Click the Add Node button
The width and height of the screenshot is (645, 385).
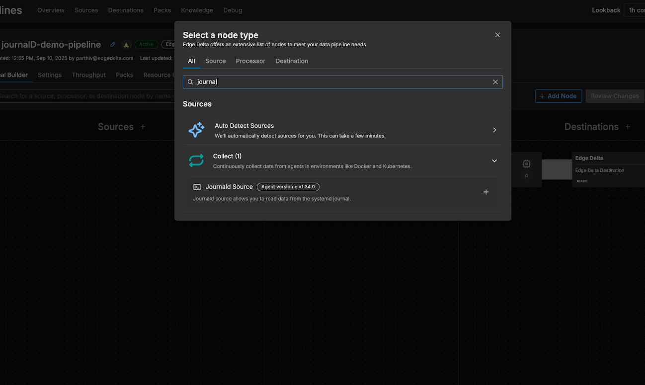pos(558,96)
